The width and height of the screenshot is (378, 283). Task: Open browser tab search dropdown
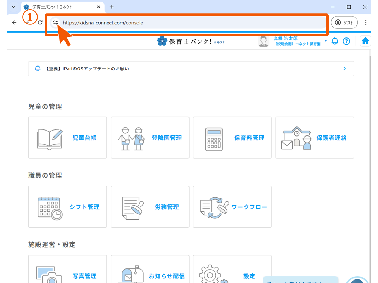pyautogui.click(x=14, y=7)
